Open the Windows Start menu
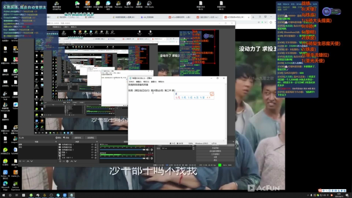Image resolution: width=352 pixels, height=198 pixels. click(3, 195)
